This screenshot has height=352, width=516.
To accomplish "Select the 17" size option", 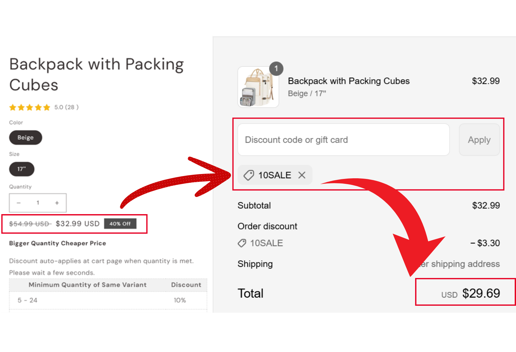I will [22, 169].
